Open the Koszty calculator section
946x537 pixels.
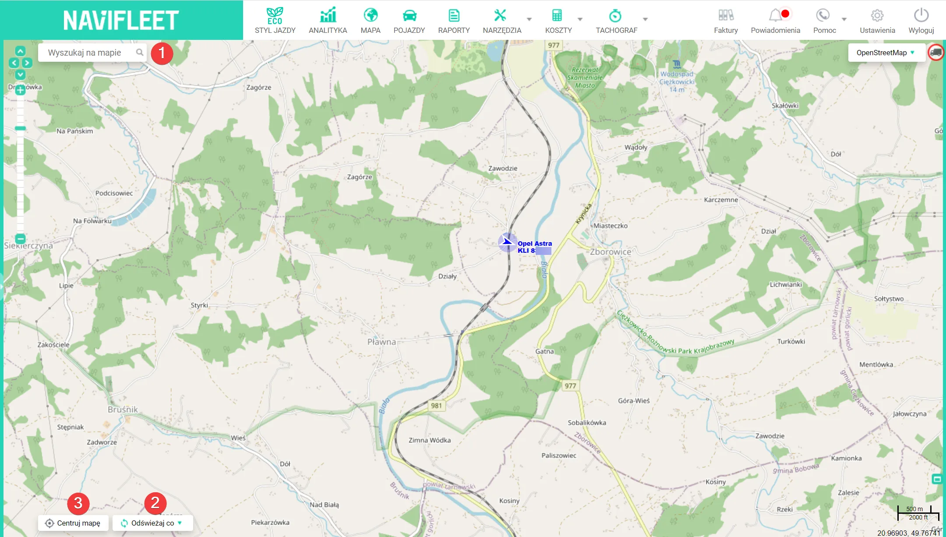pos(558,20)
